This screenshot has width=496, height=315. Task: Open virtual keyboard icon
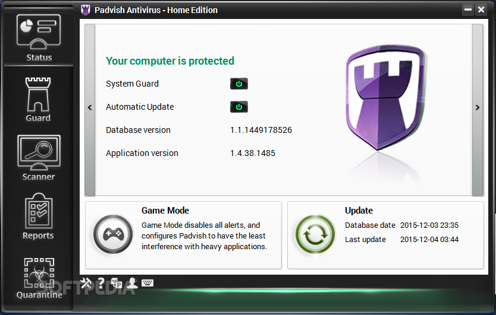(147, 283)
